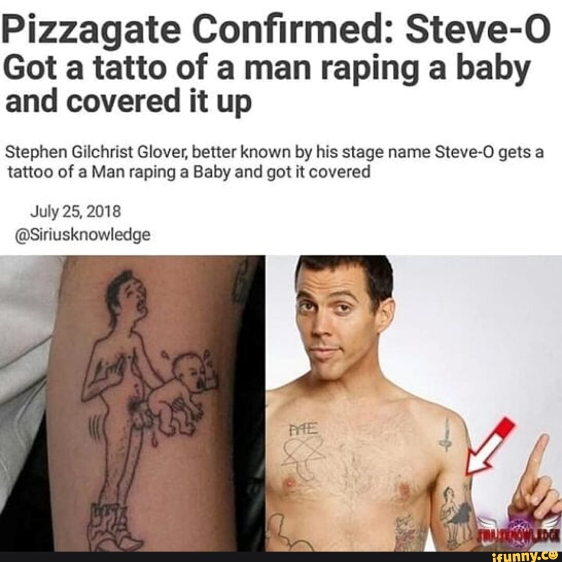Click the ifunny.co watermark logo
Screen dimensions: 562x562
pos(523,557)
